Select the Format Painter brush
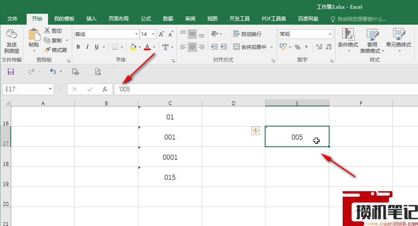 [x=56, y=50]
